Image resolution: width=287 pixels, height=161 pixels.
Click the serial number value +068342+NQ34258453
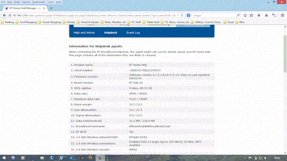click(x=145, y=70)
